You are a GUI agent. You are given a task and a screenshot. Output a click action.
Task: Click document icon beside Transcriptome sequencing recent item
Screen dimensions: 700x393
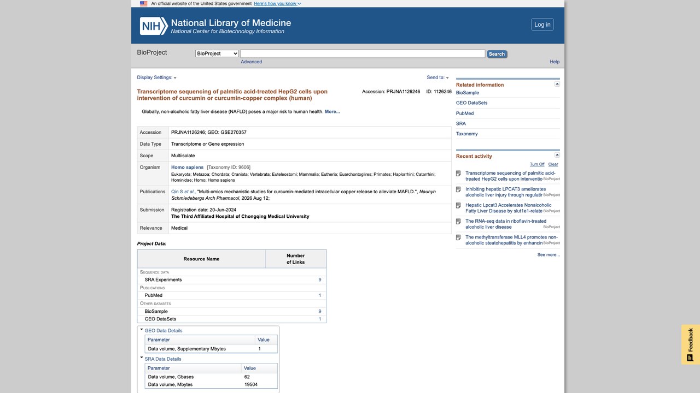(459, 174)
